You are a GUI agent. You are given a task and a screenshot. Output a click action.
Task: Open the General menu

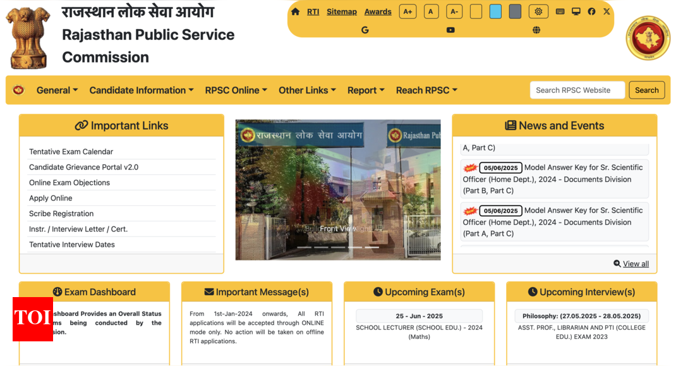pos(57,90)
